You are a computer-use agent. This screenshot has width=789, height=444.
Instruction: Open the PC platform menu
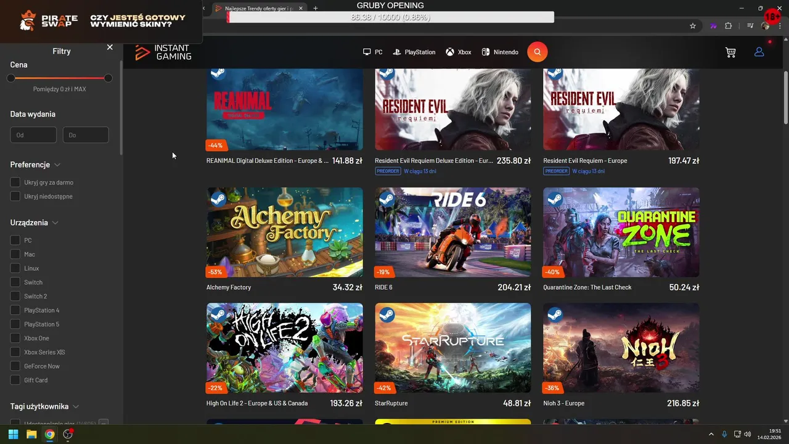pyautogui.click(x=372, y=52)
